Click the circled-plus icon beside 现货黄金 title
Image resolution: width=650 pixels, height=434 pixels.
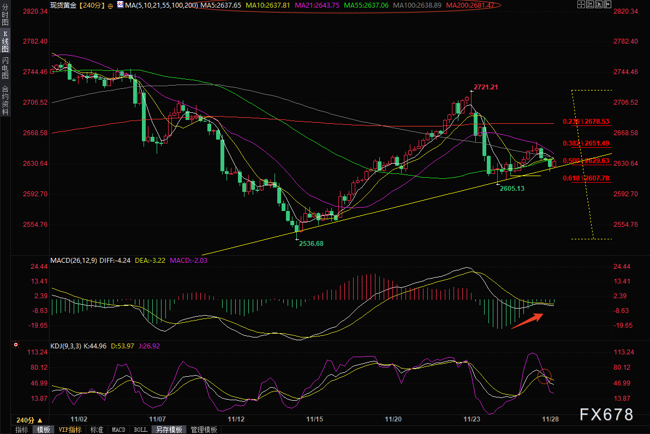111,5
